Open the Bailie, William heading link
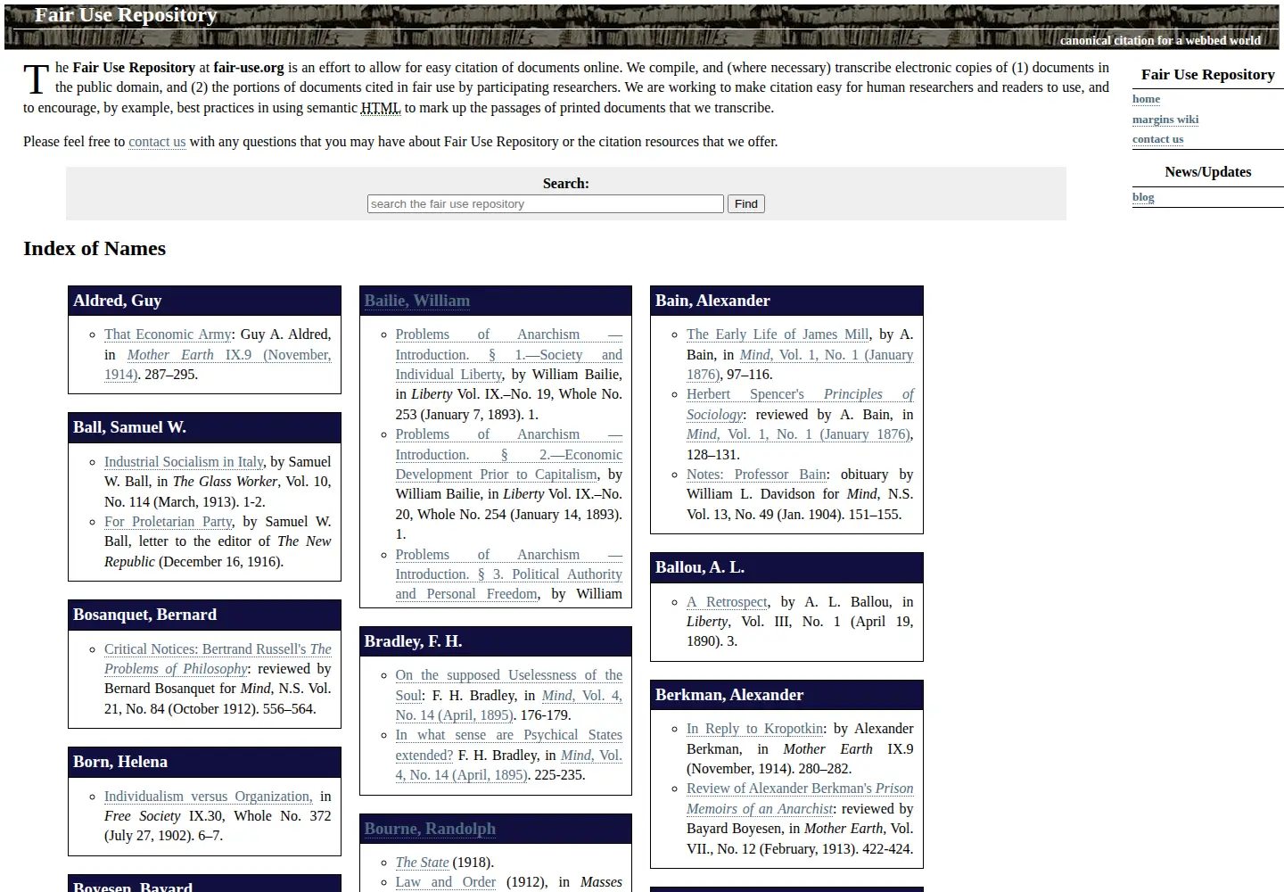This screenshot has height=892, width=1284. click(x=416, y=301)
